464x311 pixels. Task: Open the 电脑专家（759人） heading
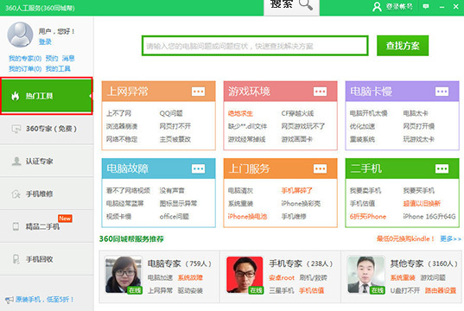180,263
